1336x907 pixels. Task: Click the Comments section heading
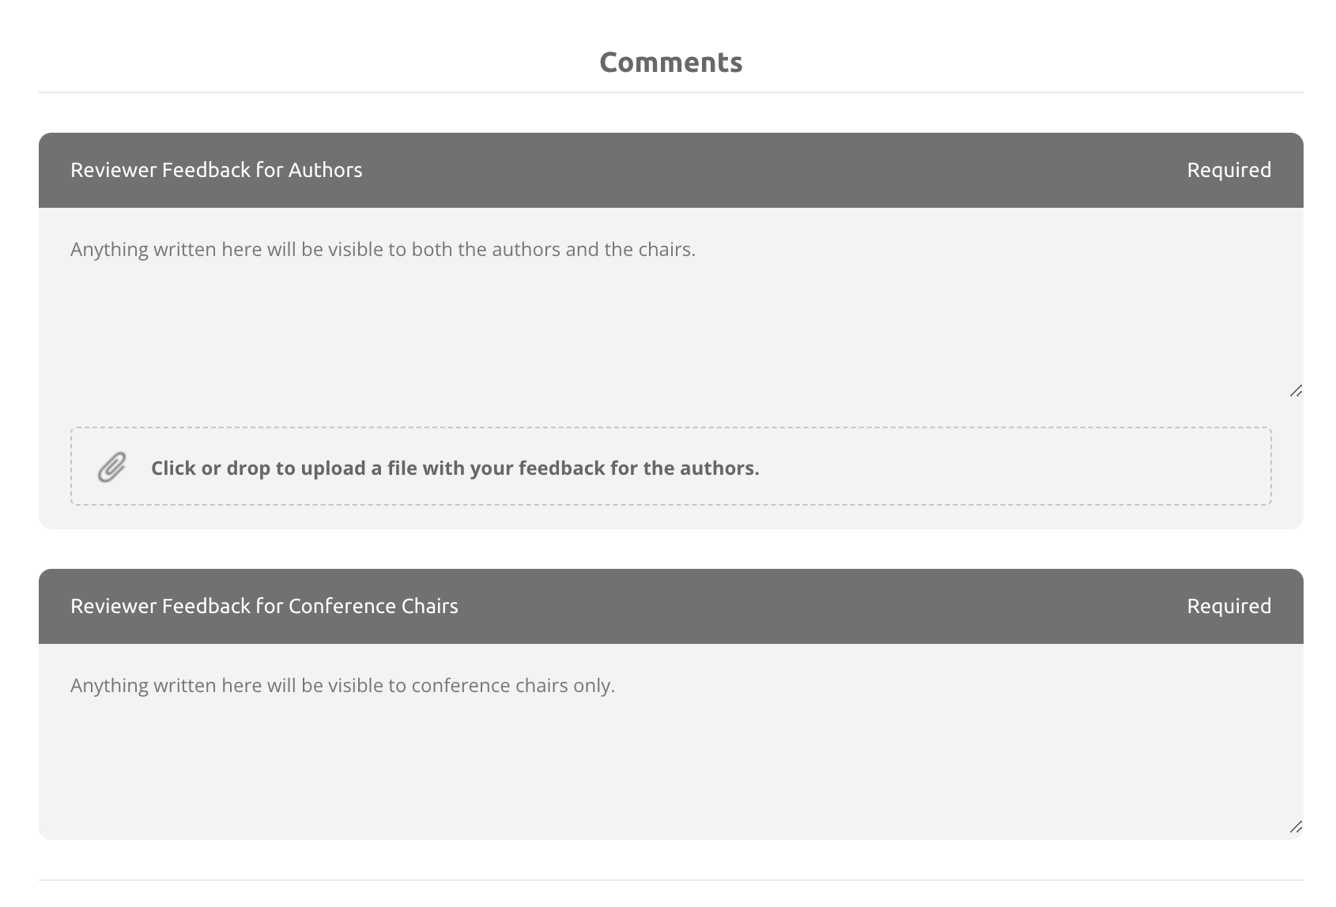coord(671,62)
